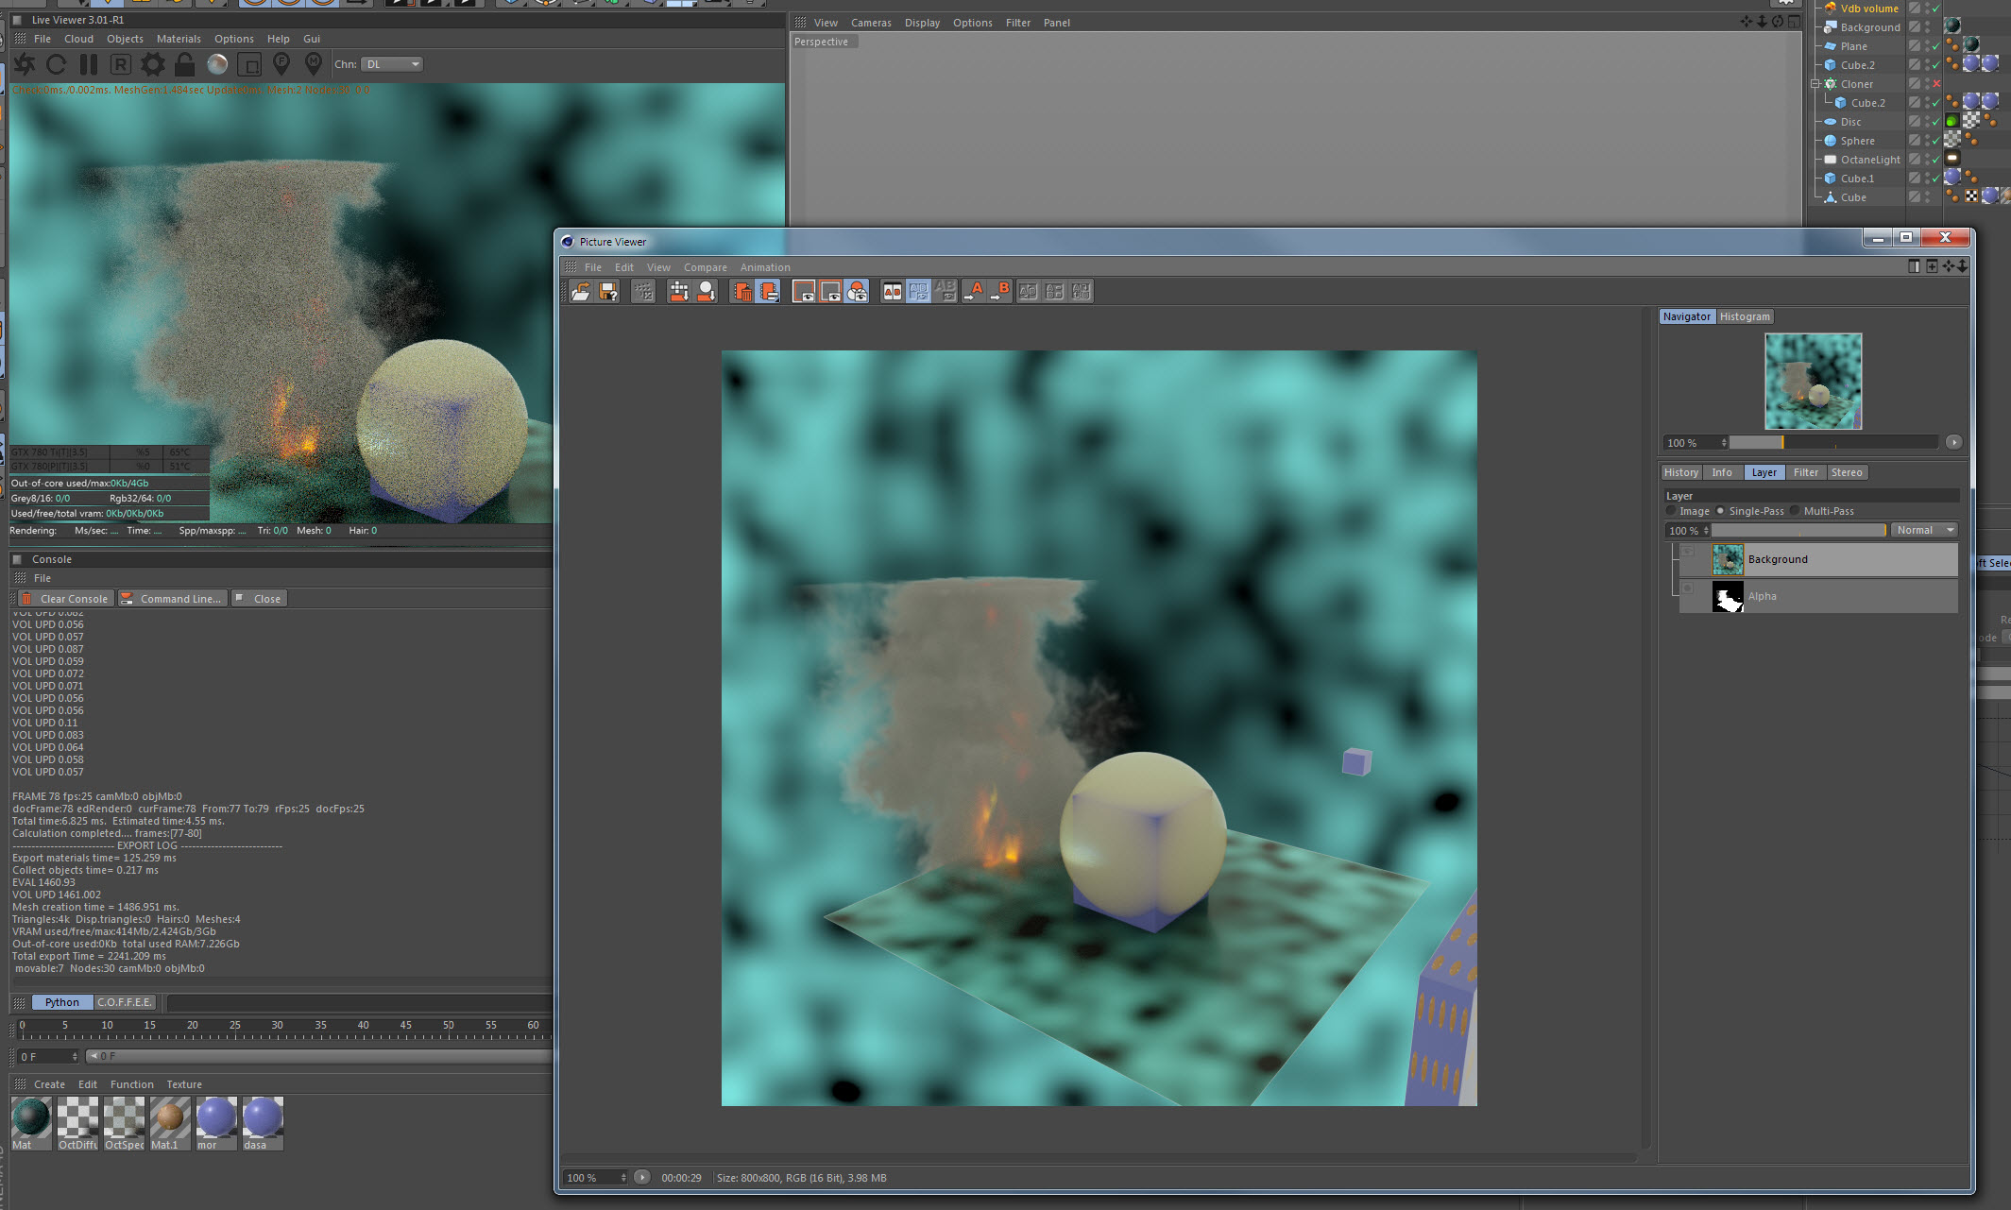This screenshot has height=1210, width=2011.
Task: Select the Image layer mode radio
Action: [x=1671, y=511]
